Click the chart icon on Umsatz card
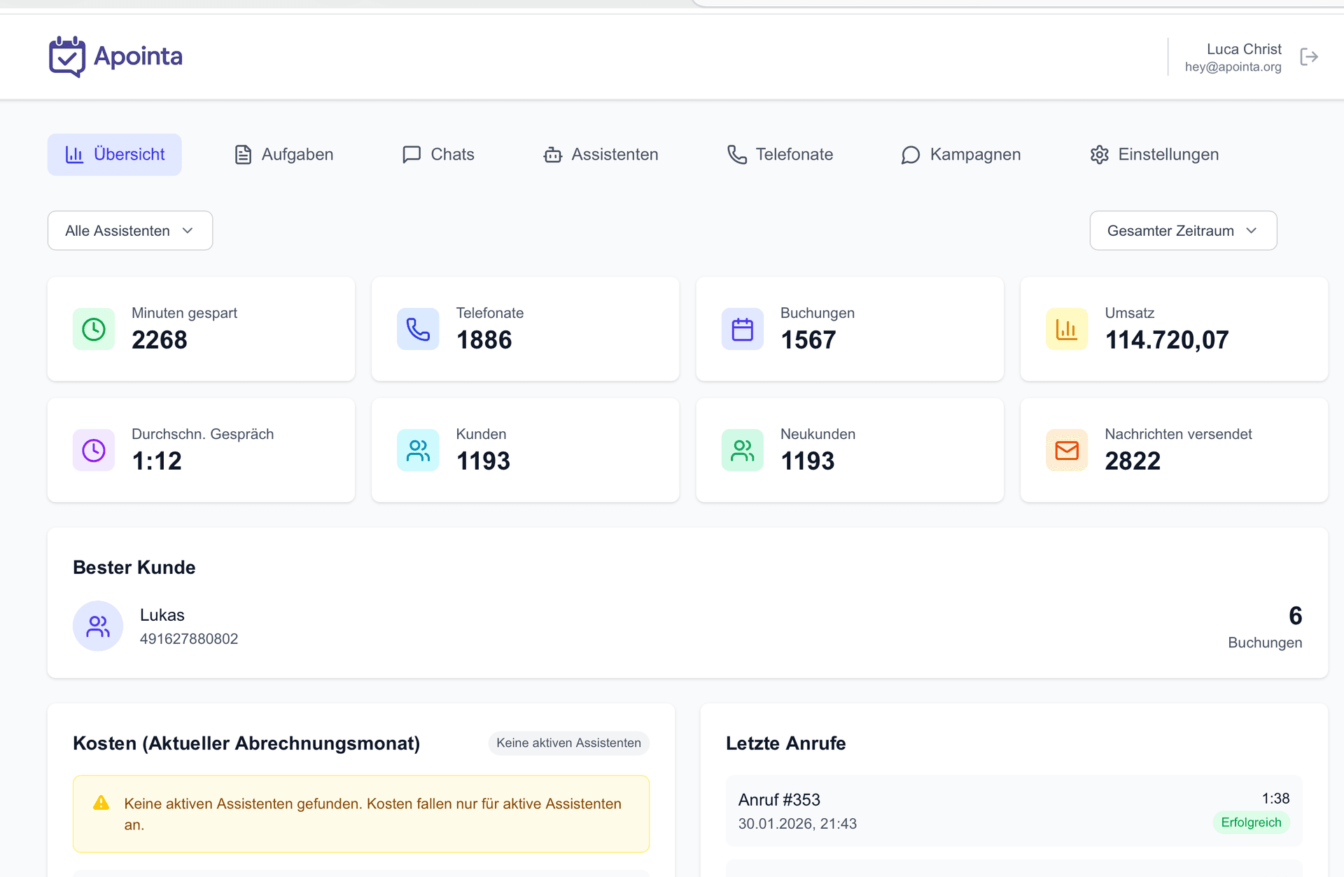 [x=1066, y=329]
